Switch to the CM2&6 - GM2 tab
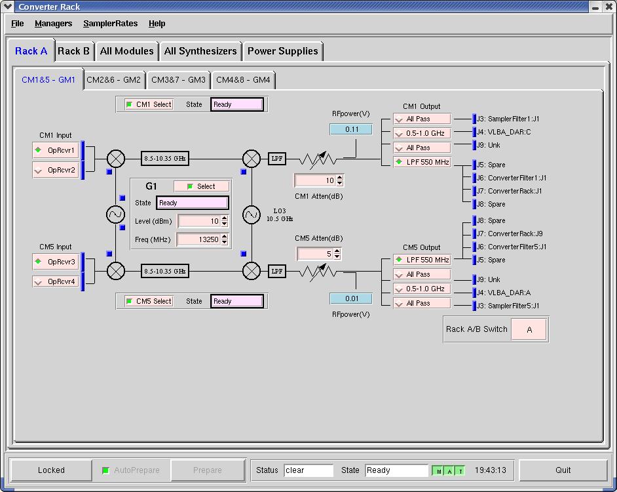617x492 pixels. coord(114,80)
